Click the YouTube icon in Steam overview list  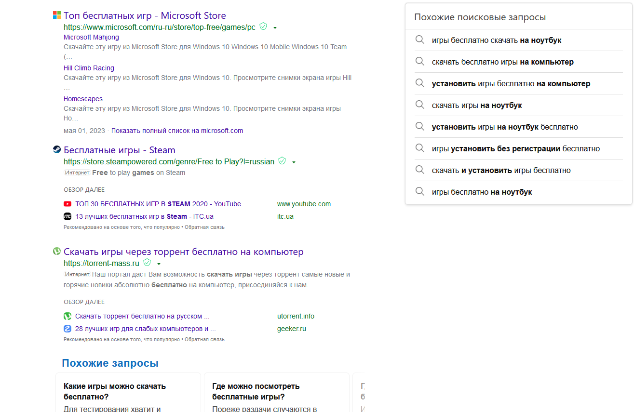tap(67, 204)
